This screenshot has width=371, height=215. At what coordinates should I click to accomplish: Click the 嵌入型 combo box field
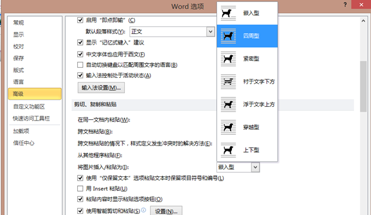[238, 167]
